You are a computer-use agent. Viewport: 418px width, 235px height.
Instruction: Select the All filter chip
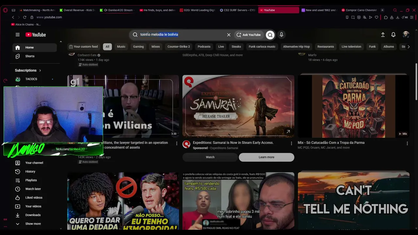107,47
